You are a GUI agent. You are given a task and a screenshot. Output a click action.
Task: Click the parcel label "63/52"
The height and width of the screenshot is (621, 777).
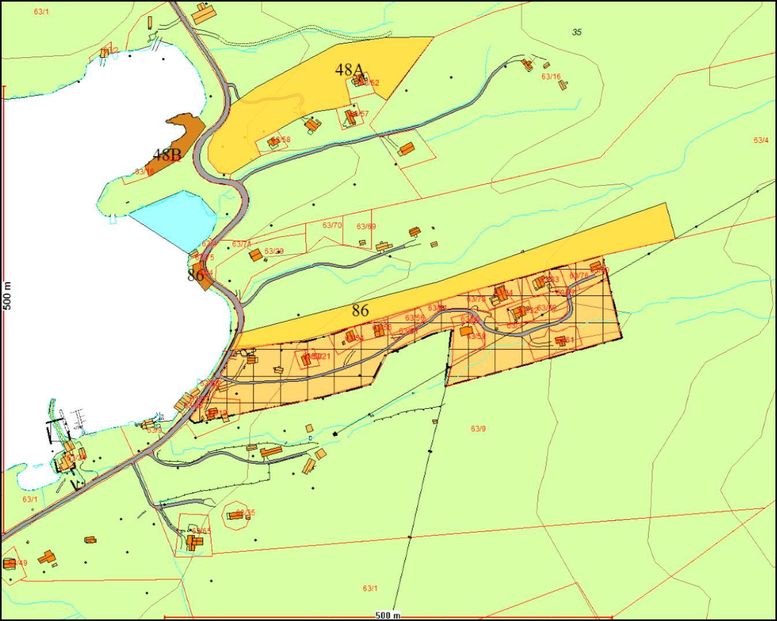(369, 83)
